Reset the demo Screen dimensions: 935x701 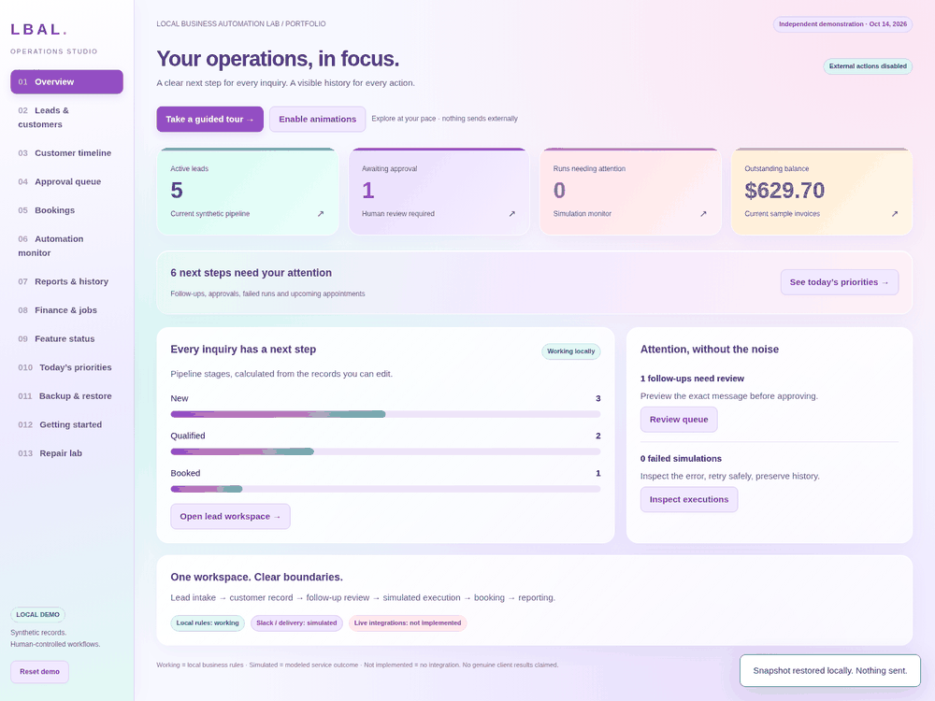click(39, 672)
